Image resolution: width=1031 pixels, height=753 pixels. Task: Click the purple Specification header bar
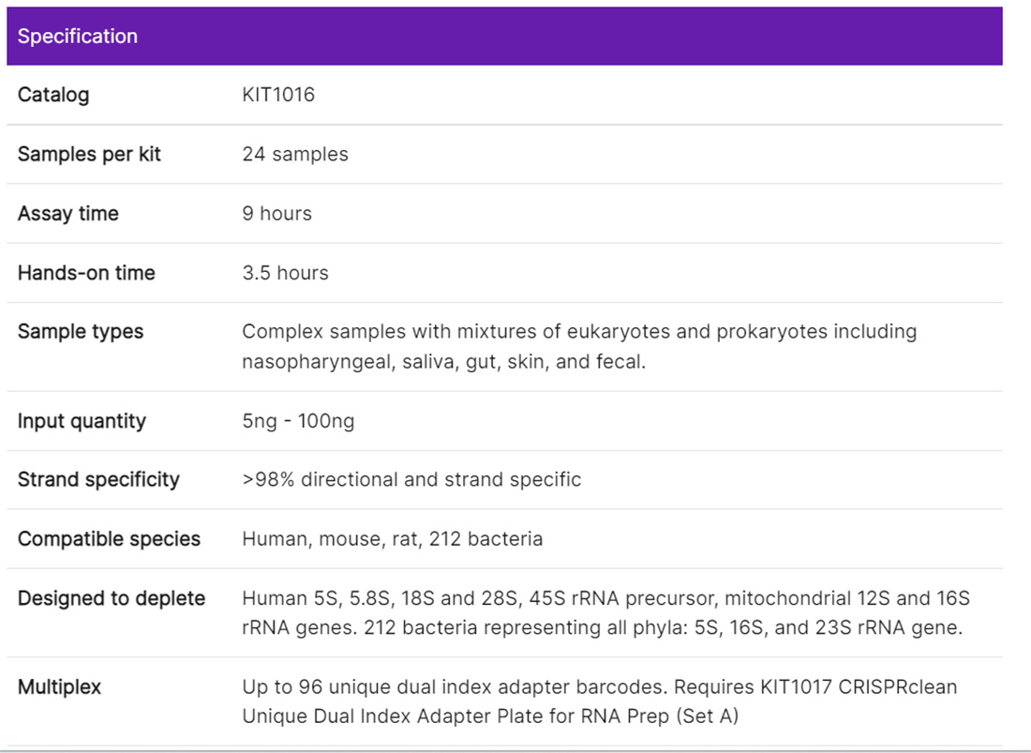point(504,37)
